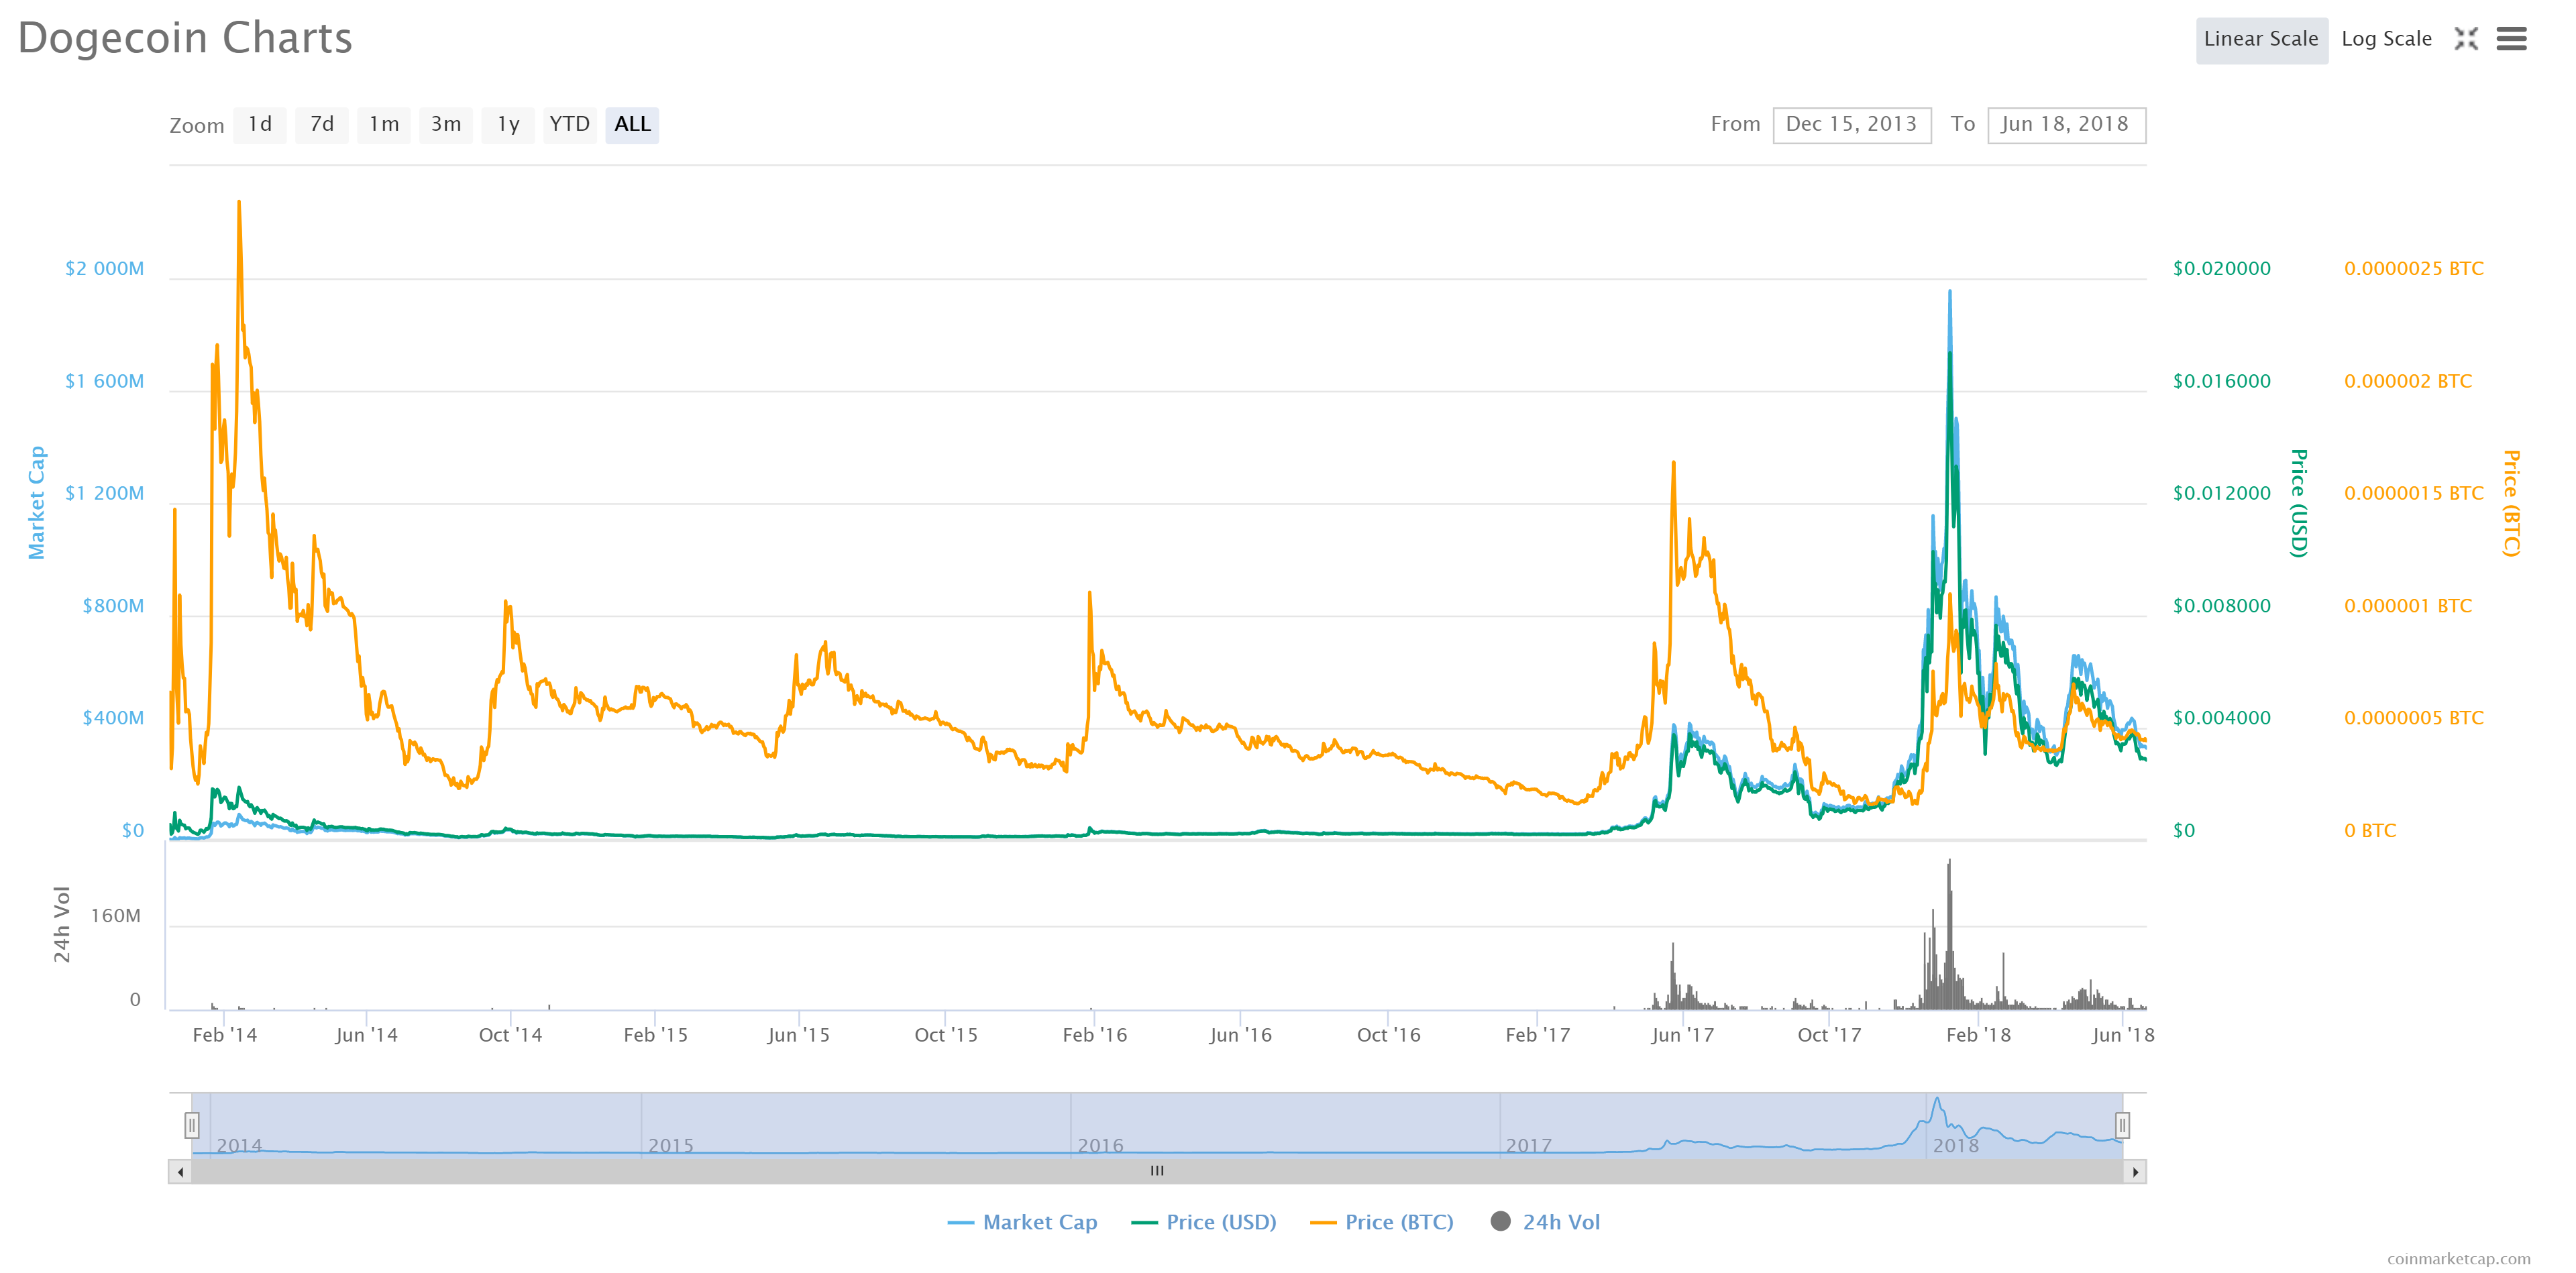
Task: Set zoom range to 3m
Action: coord(446,125)
